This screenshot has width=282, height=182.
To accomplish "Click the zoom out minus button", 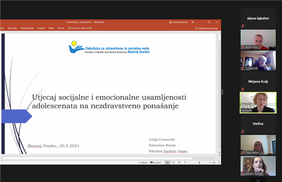I will click(x=190, y=162).
